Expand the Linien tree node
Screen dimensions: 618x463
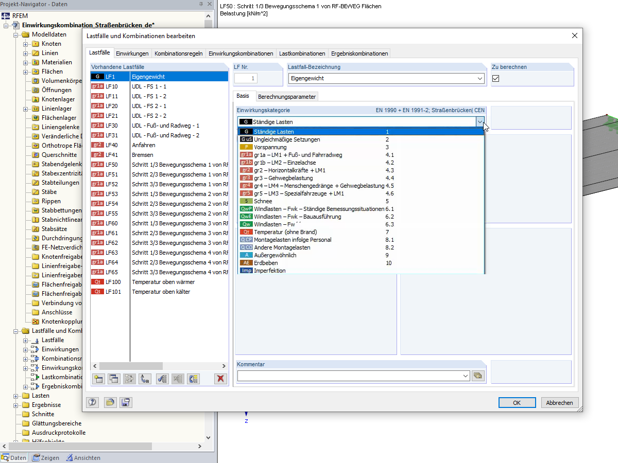pos(26,53)
